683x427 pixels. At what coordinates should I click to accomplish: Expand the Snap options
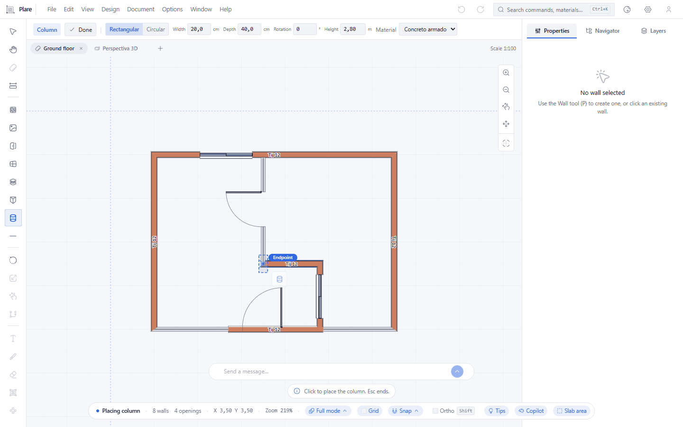pos(405,411)
